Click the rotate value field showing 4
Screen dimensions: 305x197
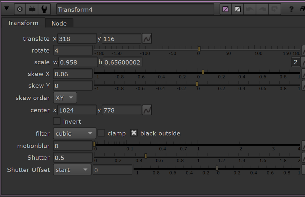73,50
